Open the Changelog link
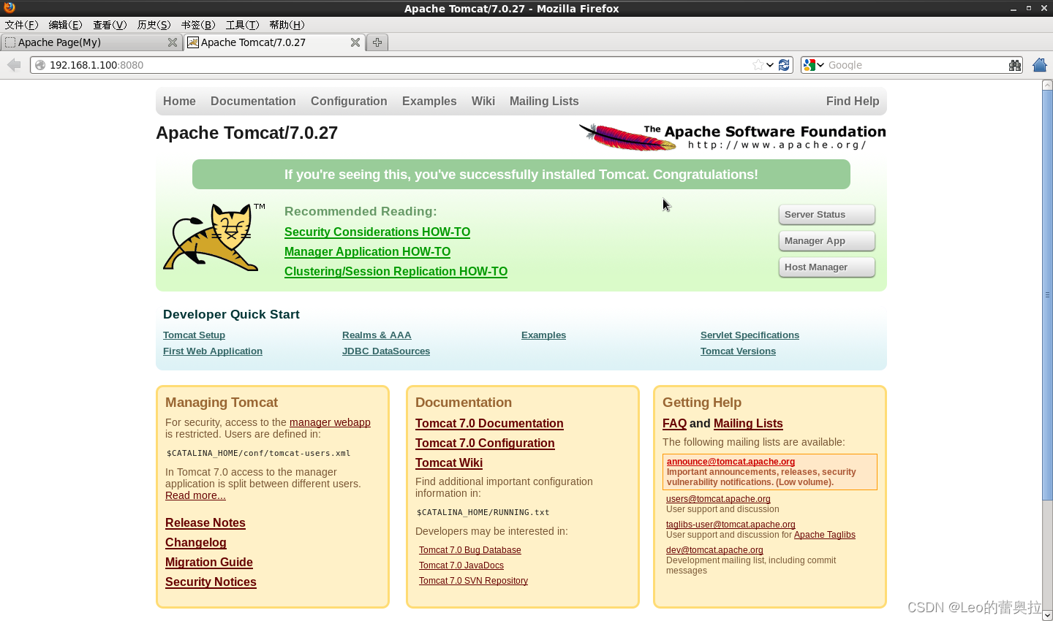 [196, 542]
